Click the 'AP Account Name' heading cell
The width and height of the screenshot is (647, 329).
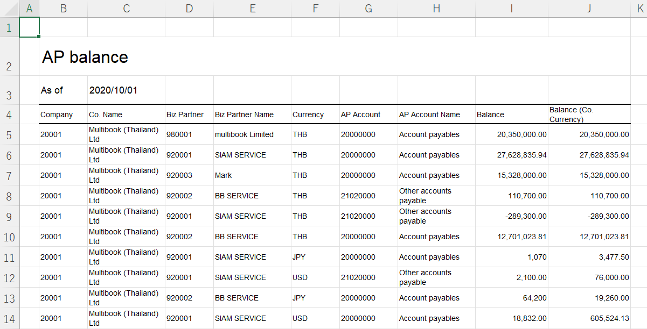point(436,115)
